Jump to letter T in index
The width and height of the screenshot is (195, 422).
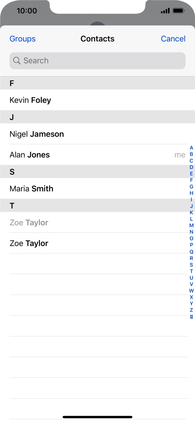[x=191, y=271]
